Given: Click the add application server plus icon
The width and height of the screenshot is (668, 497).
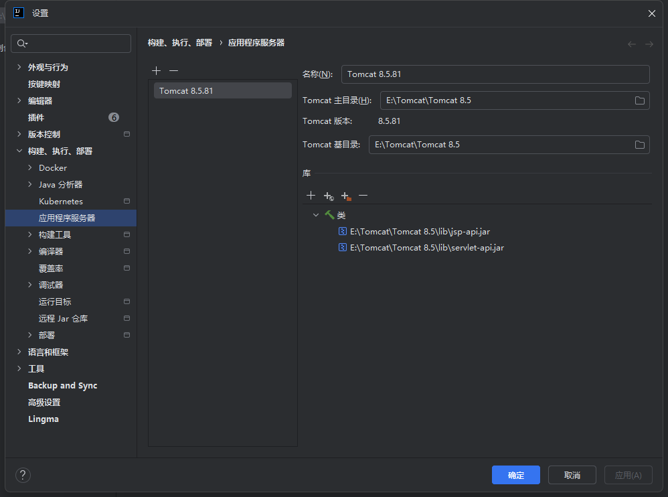Looking at the screenshot, I should point(156,70).
